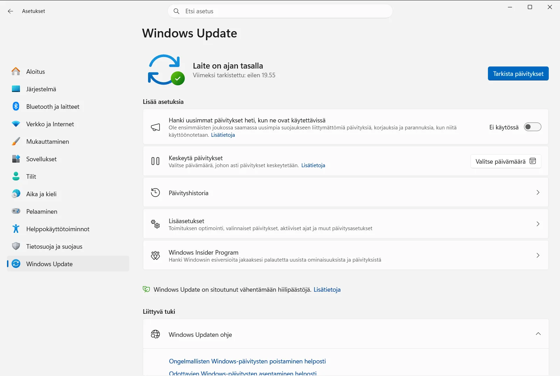Select Tietosuoja ja suojaus in sidebar
The width and height of the screenshot is (560, 376).
[x=68, y=246]
